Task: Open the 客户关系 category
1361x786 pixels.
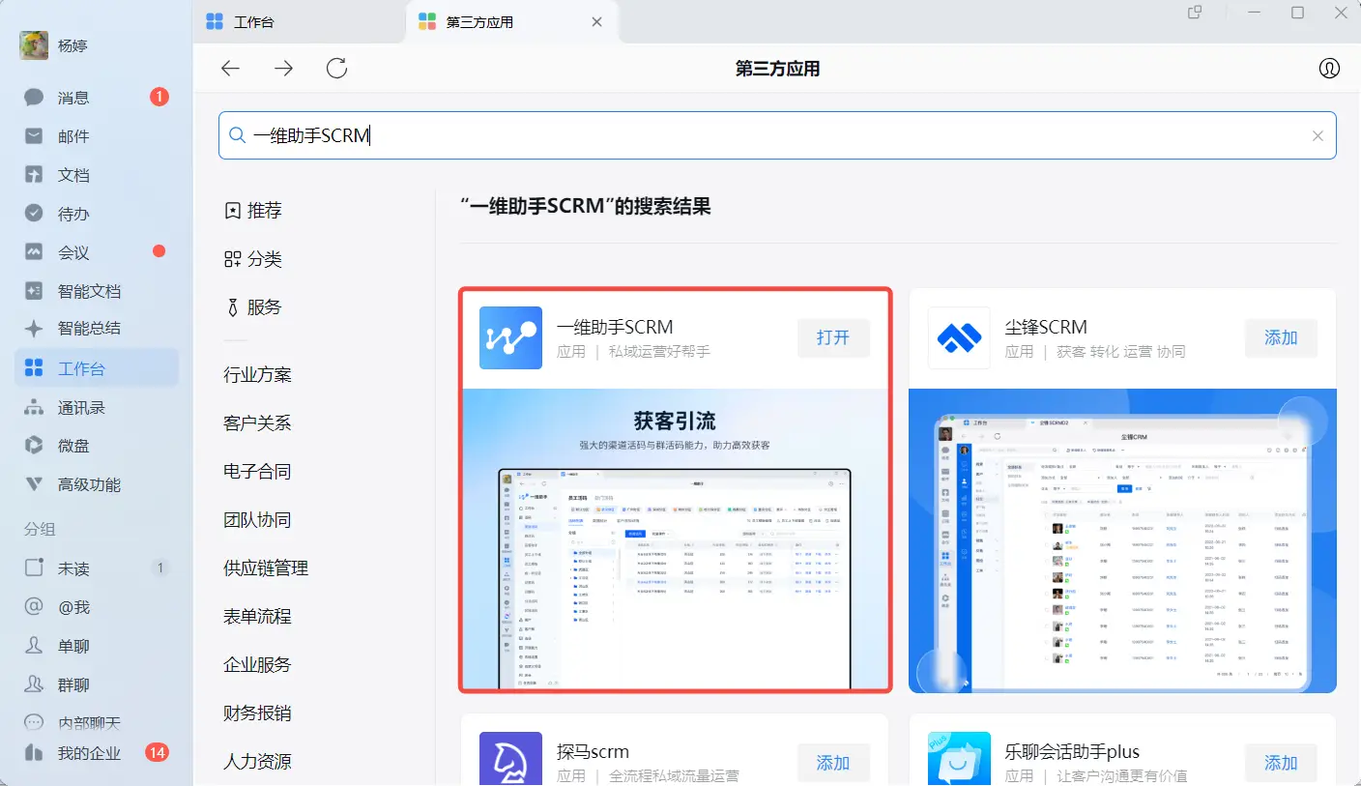Action: [257, 423]
